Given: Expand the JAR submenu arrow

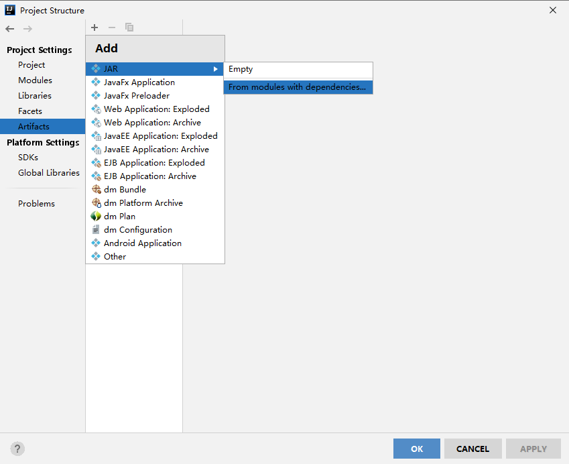Looking at the screenshot, I should [x=216, y=69].
